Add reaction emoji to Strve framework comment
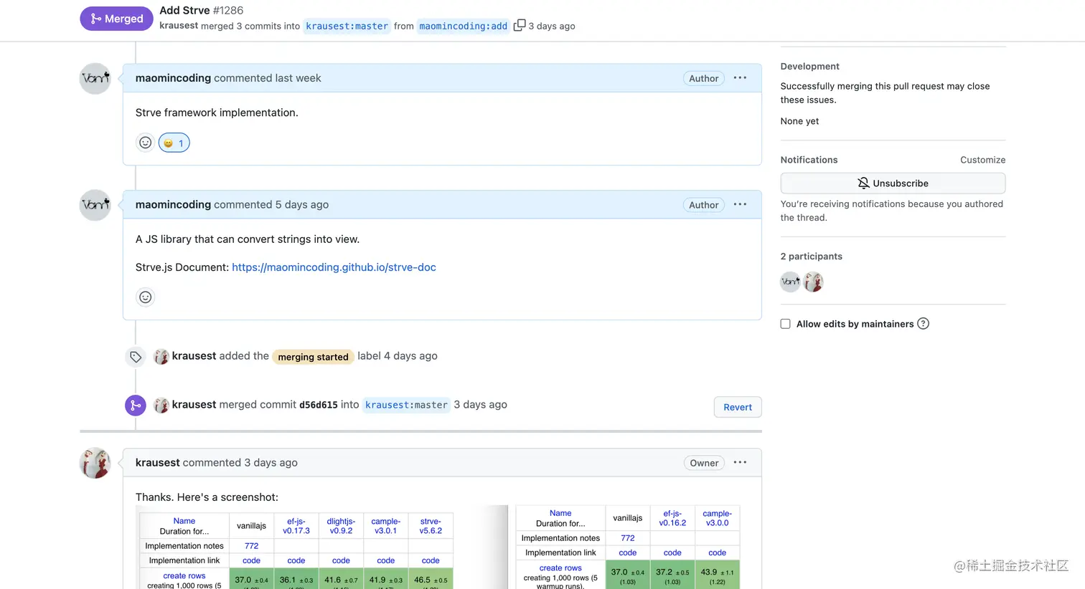Screen dimensions: 1085x589 (x=146, y=143)
